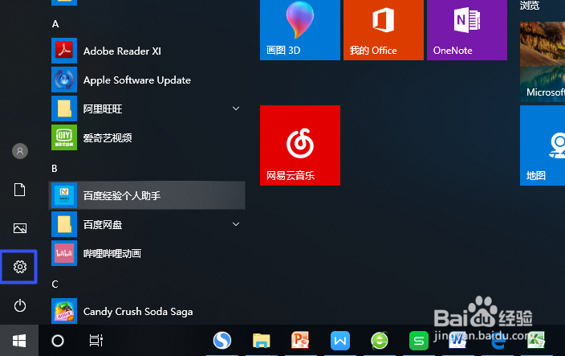Launch Apple Software Update

tap(147, 80)
